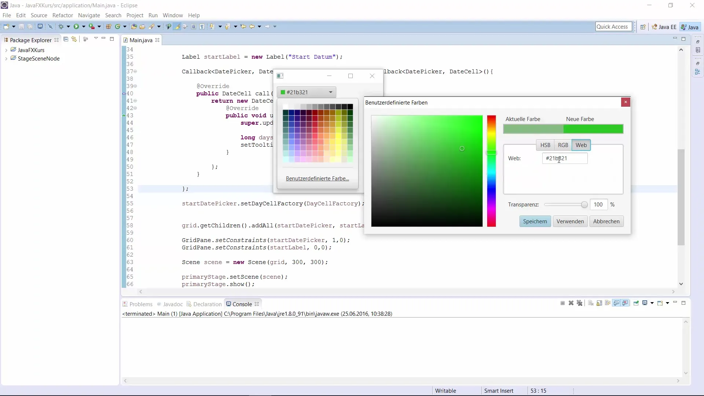Click the Quick Access search field
Screen dimensions: 704x396
[x=613, y=27]
